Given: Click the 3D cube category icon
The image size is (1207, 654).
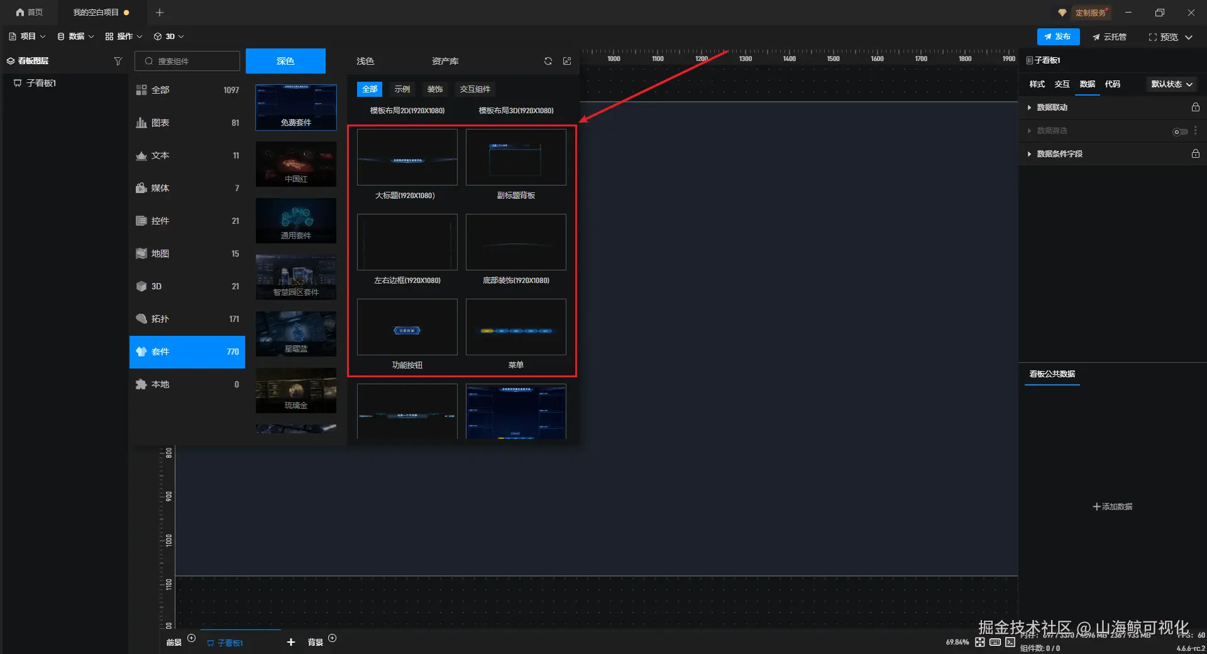Looking at the screenshot, I should click(141, 286).
